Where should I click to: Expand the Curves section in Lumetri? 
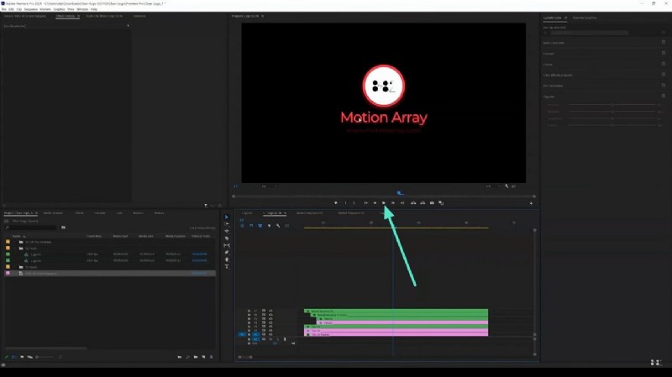[x=548, y=65]
